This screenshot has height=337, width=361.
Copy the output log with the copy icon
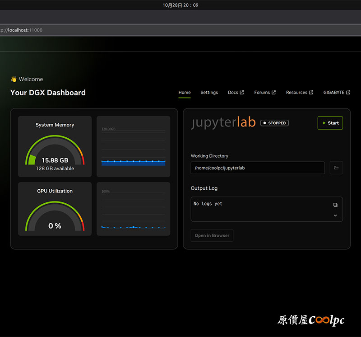(335, 205)
